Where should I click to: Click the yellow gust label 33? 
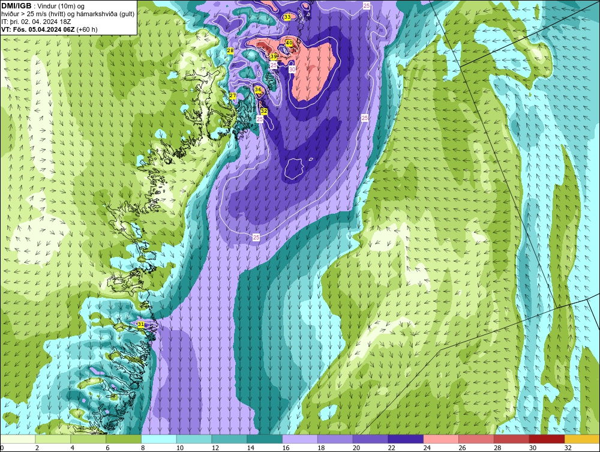point(287,17)
